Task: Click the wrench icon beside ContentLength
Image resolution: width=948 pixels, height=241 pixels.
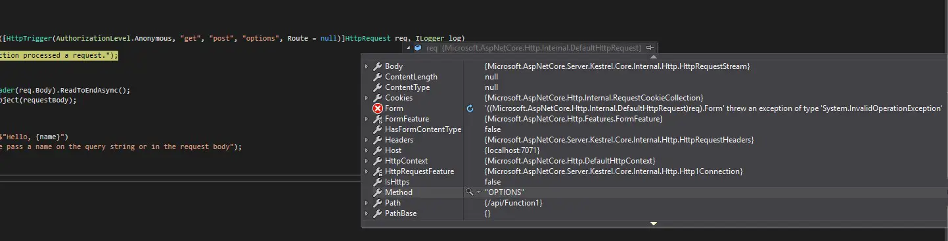Action: (x=377, y=77)
